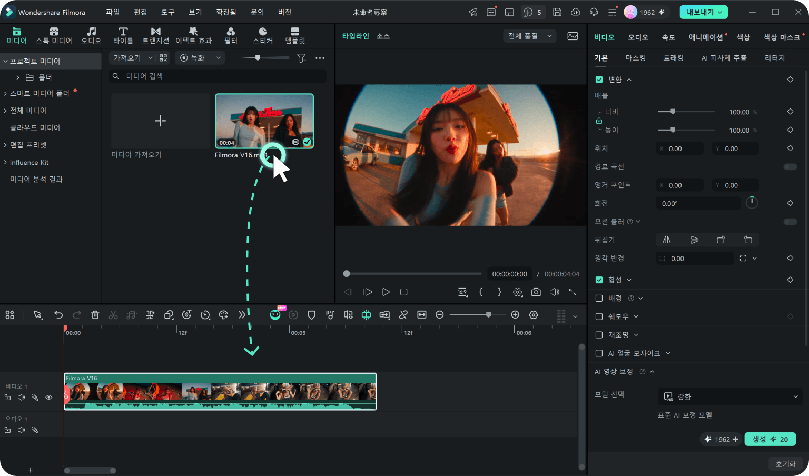The width and height of the screenshot is (809, 476).
Task: Click the preview volume speaker icon
Action: point(554,292)
